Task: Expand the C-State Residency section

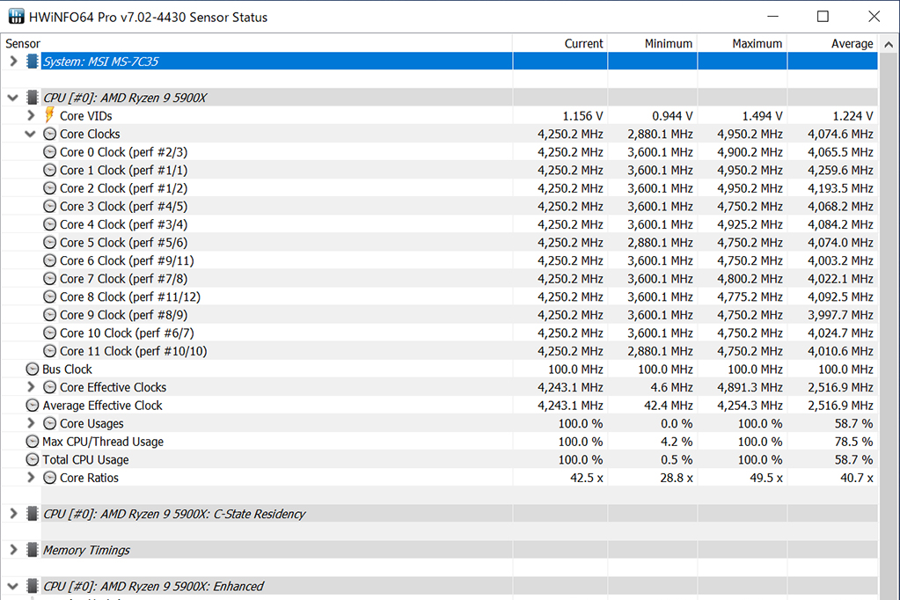Action: [x=13, y=514]
